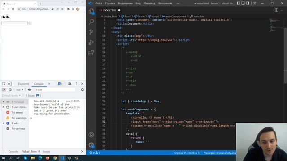Open the Run and Debug view
This screenshot has height=161, width=287.
click(91, 42)
